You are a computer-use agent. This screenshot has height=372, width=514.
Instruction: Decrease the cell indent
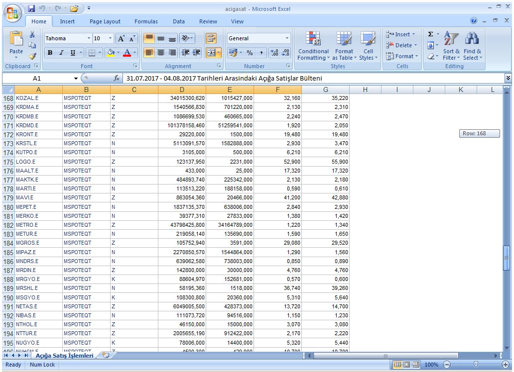[x=186, y=52]
